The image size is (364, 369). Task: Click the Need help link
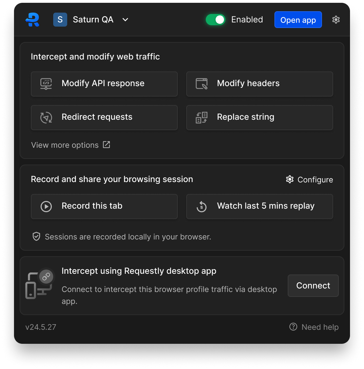pos(314,327)
